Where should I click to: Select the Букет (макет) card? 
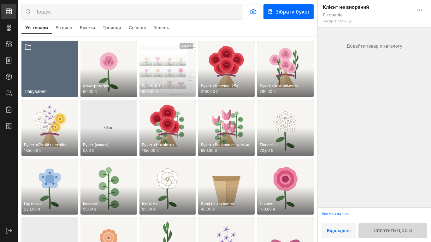click(109, 128)
